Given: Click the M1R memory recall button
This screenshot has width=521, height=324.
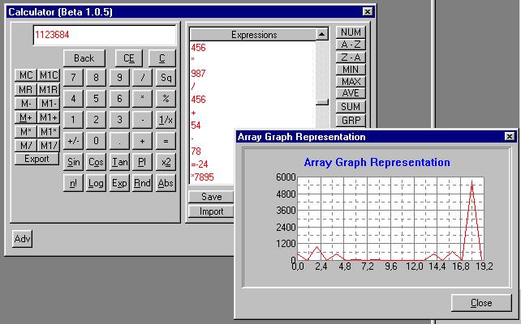Looking at the screenshot, I should pos(49,90).
